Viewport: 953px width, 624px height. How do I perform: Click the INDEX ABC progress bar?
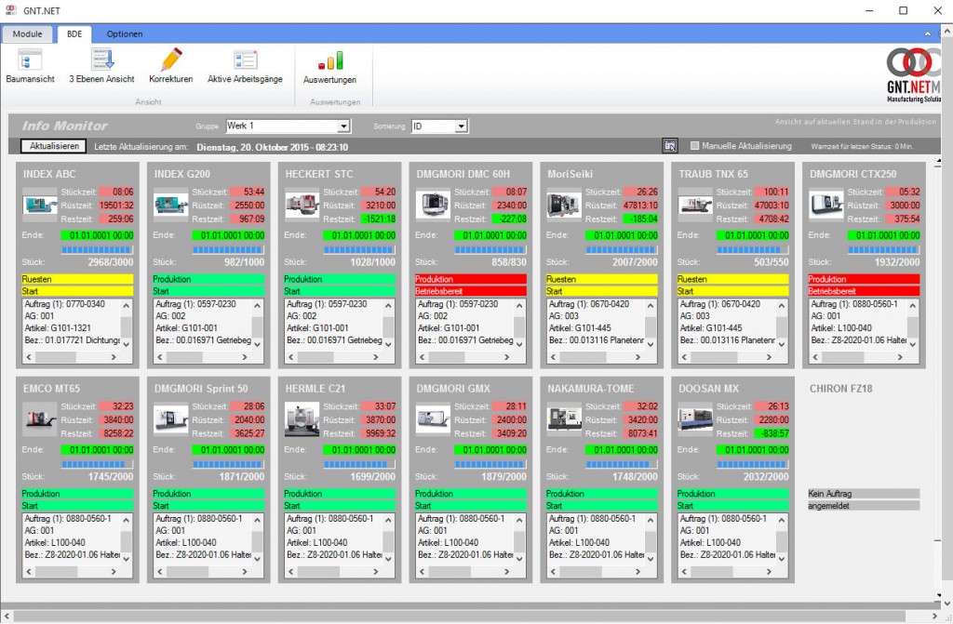click(97, 250)
